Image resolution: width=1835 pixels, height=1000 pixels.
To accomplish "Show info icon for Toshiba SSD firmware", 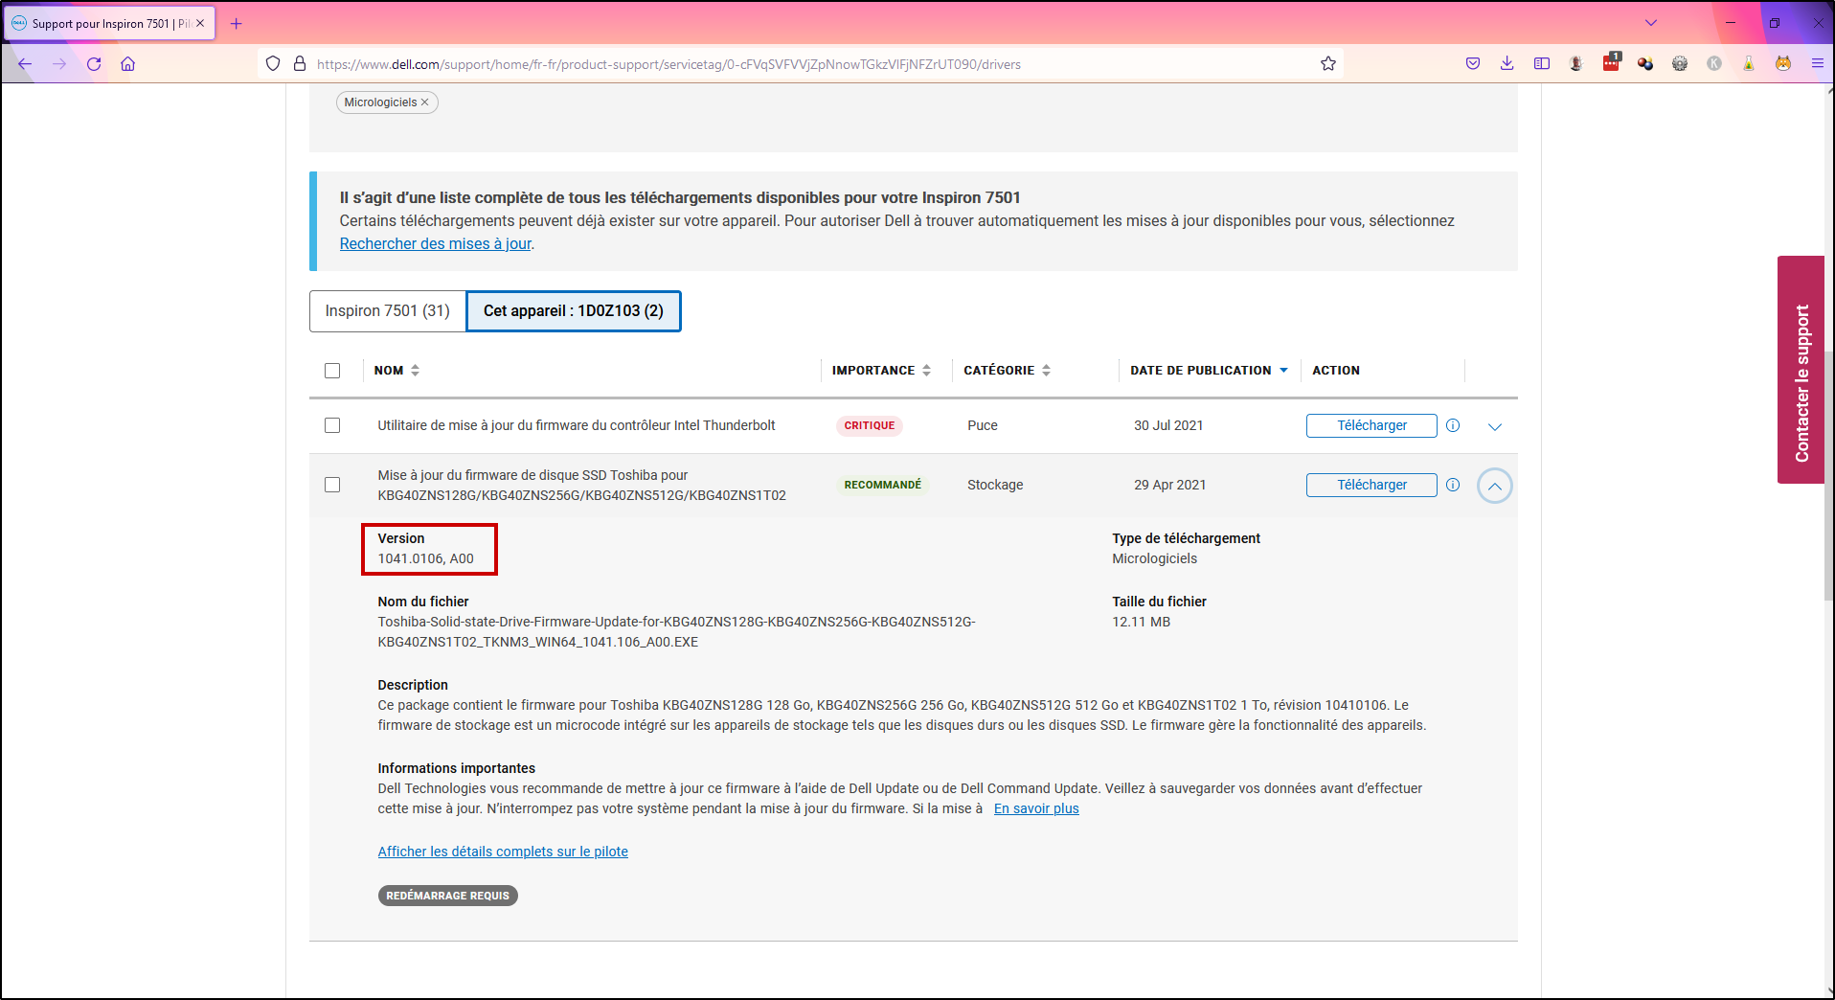I will pos(1453,485).
